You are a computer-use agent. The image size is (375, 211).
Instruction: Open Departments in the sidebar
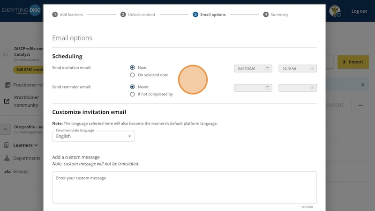tap(27, 158)
